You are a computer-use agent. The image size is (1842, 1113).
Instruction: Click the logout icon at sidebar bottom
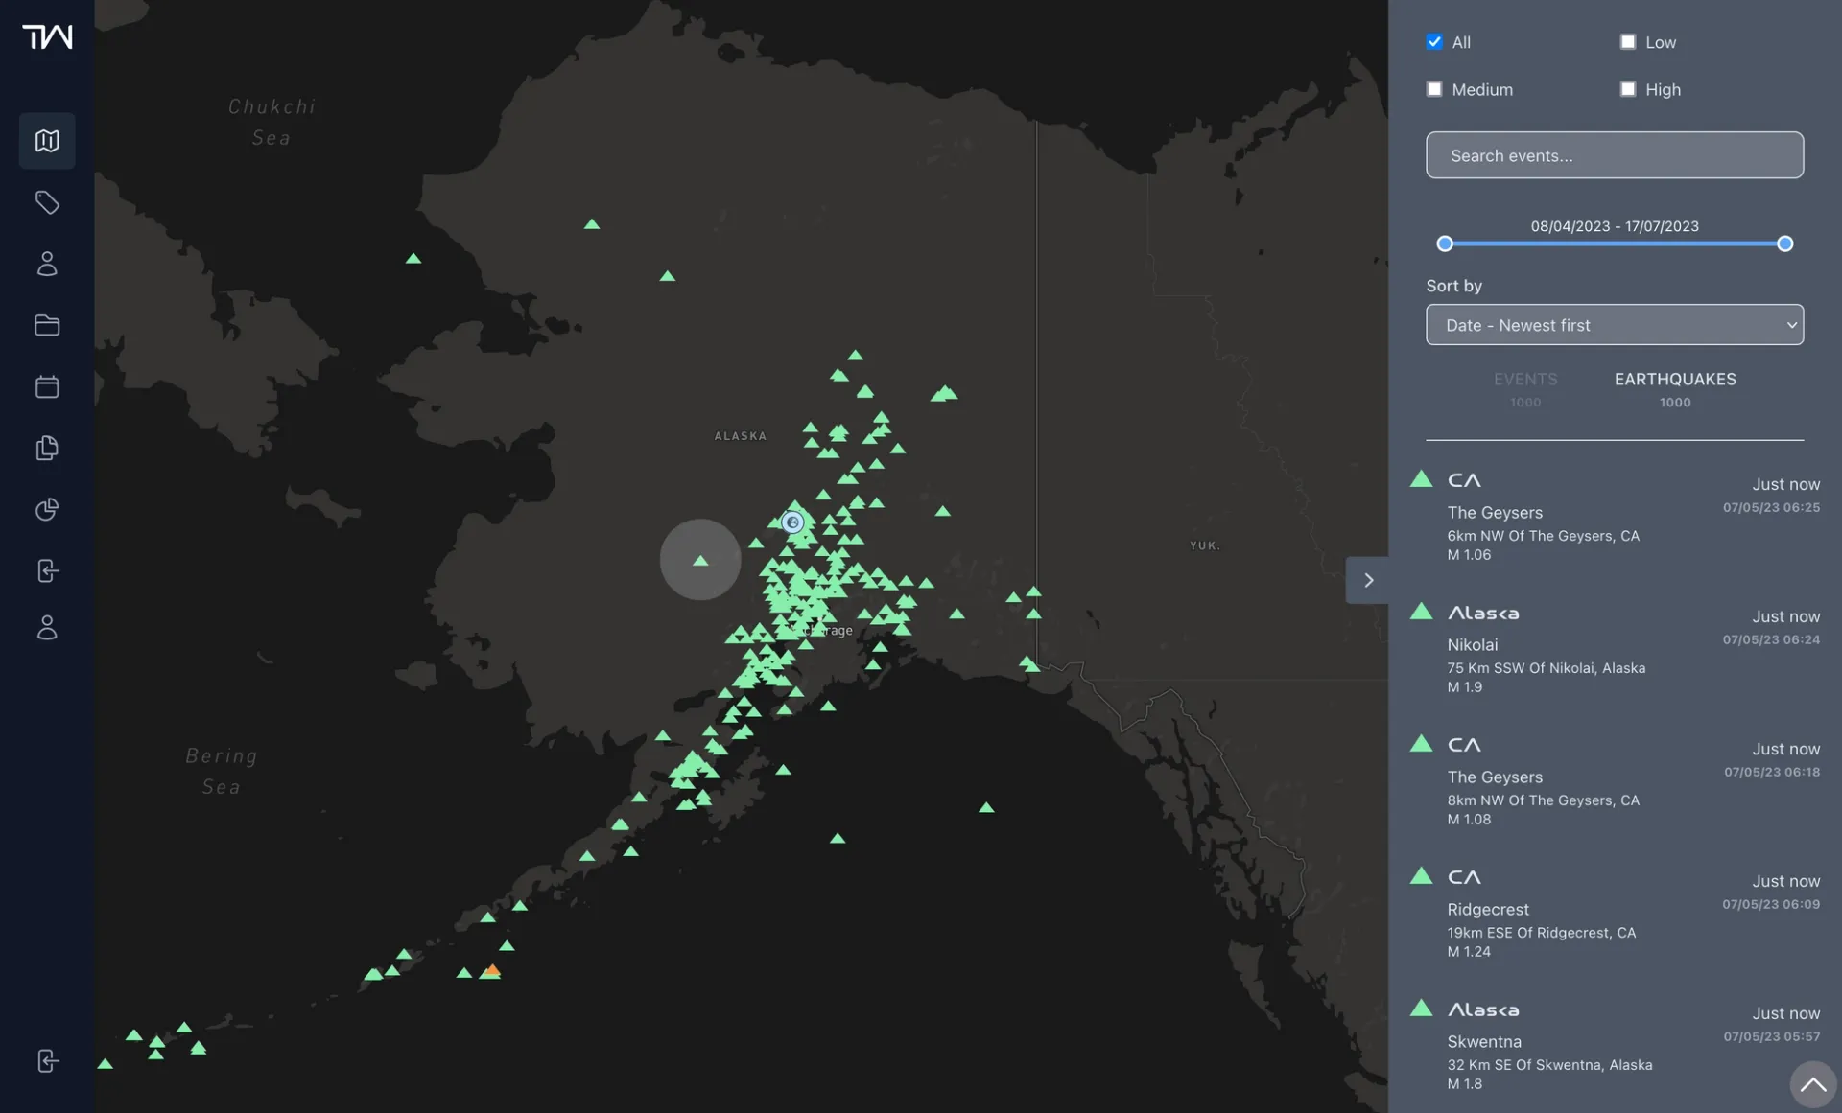[47, 1060]
